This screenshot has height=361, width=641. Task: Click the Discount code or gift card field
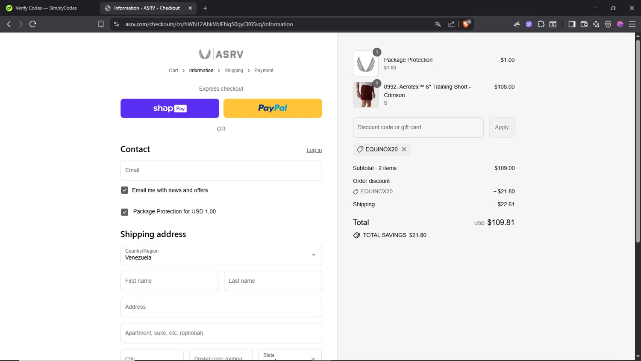[418, 127]
